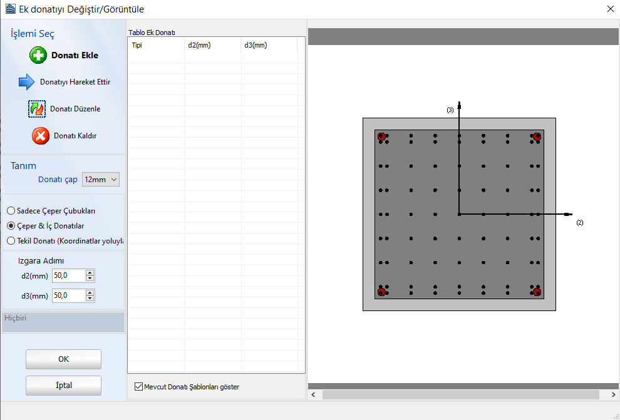
Task: Click the green plus Donatı Ekle icon
Action: 38,55
